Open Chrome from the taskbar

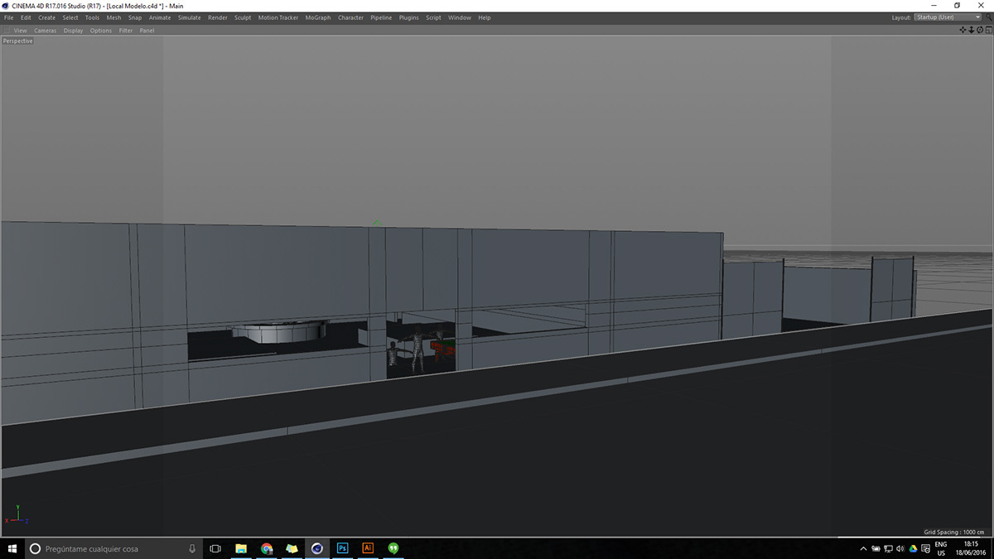pyautogui.click(x=267, y=548)
